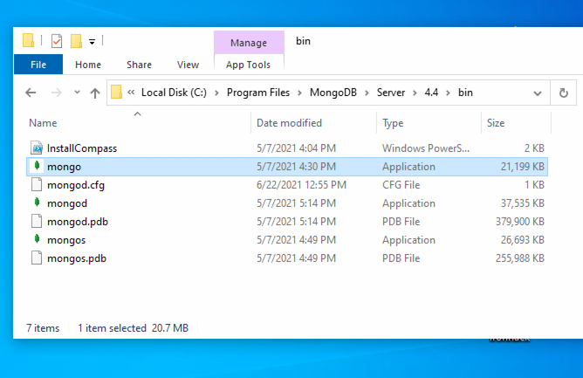Click MongoDB in the address path
The width and height of the screenshot is (583, 378).
click(x=337, y=93)
